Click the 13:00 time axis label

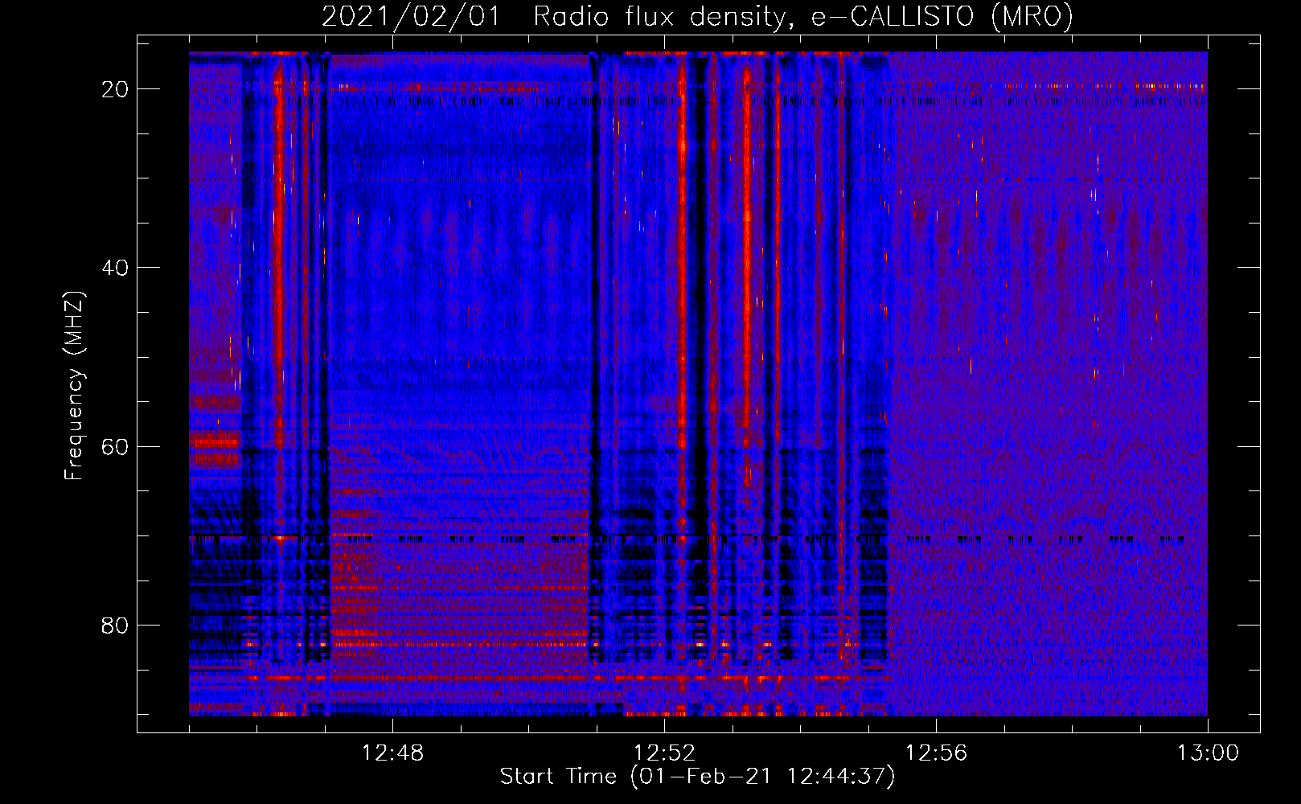pos(1208,753)
